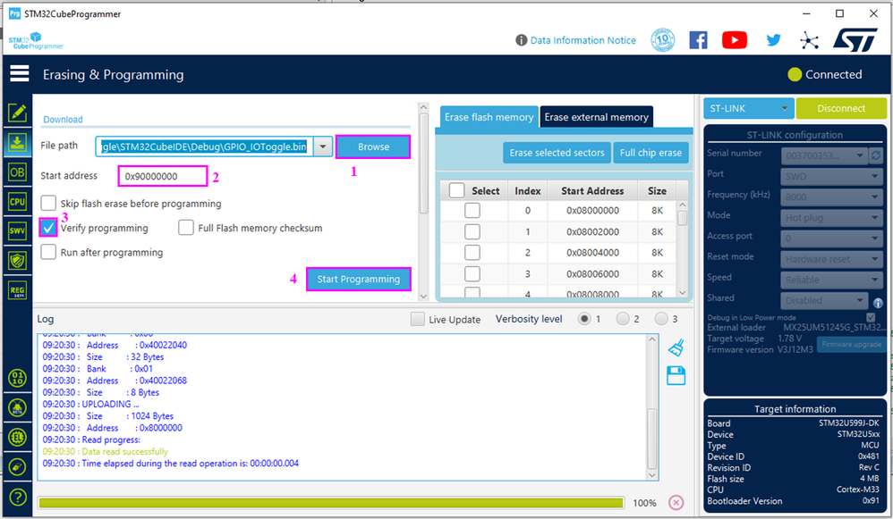Screen dimensions: 893x519
Task: Open the SWV viewer panel
Action: [x=17, y=230]
